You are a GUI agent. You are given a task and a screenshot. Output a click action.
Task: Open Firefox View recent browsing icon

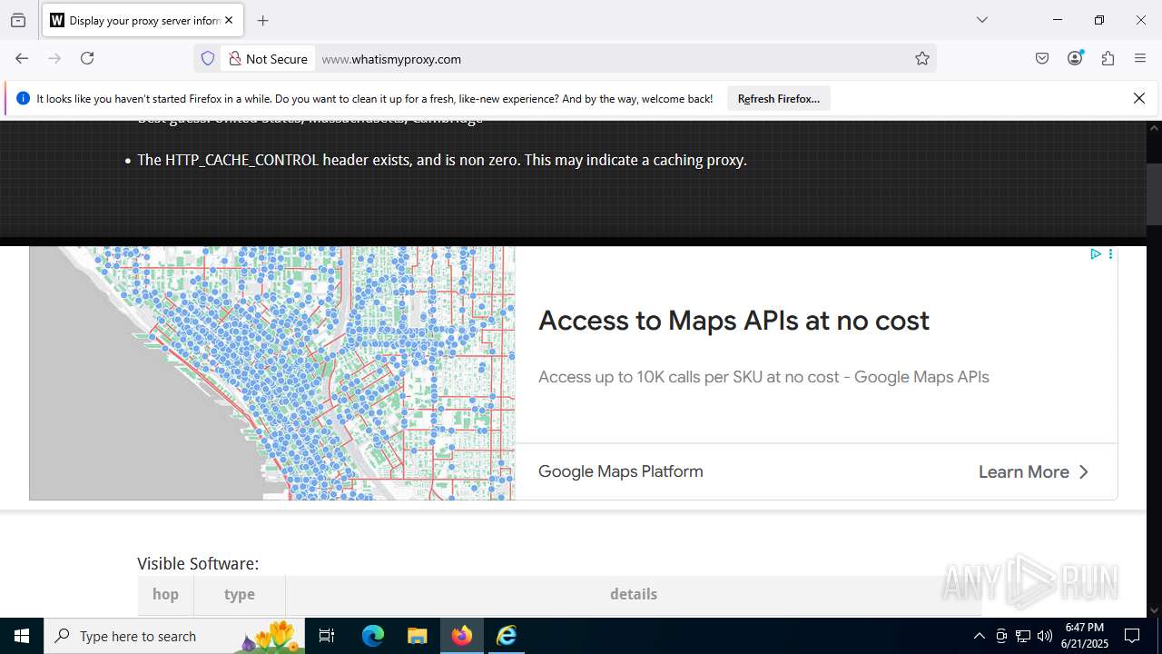[x=18, y=20]
